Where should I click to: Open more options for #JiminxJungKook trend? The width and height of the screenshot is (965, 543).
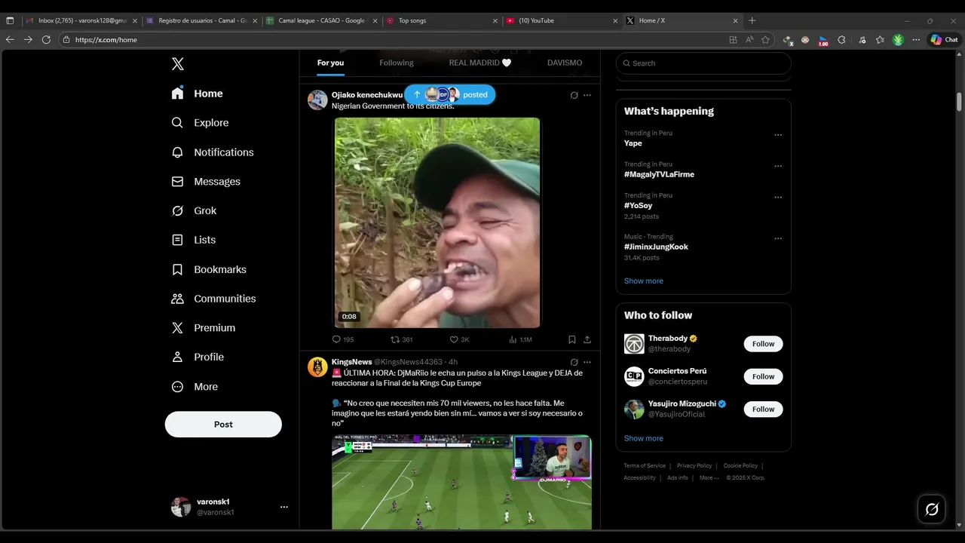point(778,239)
